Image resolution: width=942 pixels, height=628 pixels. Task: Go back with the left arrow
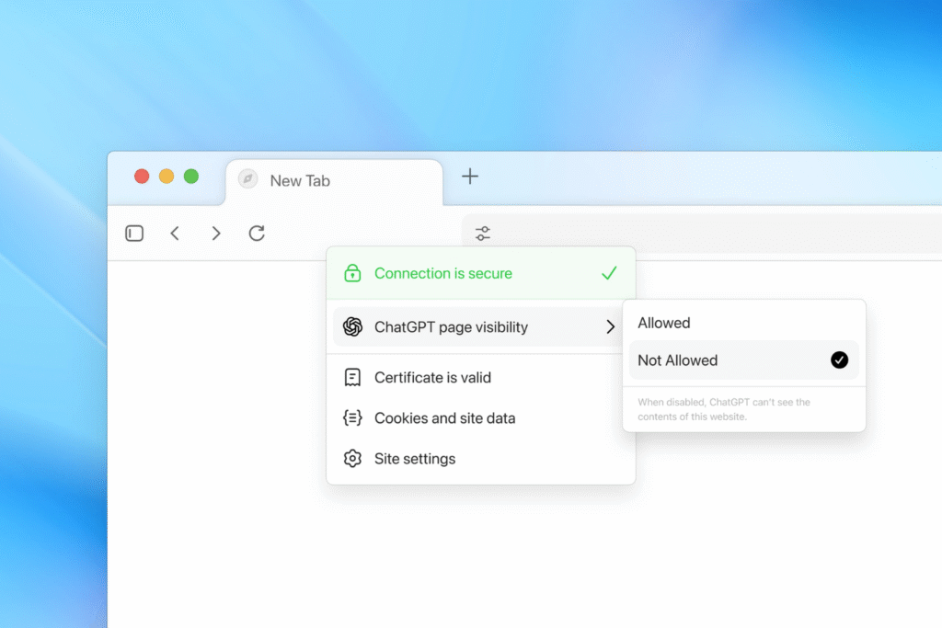point(175,234)
